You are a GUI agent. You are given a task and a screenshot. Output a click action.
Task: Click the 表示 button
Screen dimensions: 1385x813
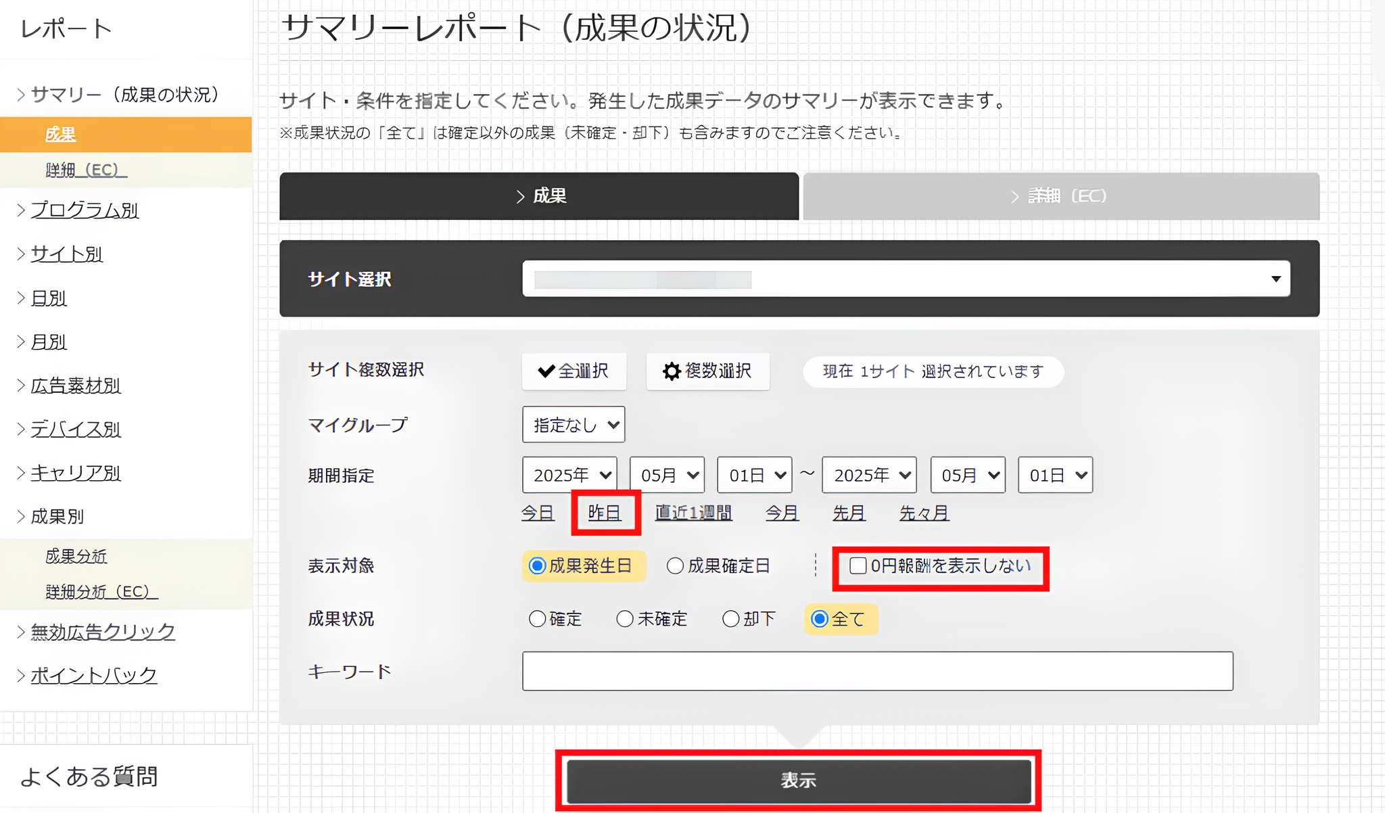798,781
